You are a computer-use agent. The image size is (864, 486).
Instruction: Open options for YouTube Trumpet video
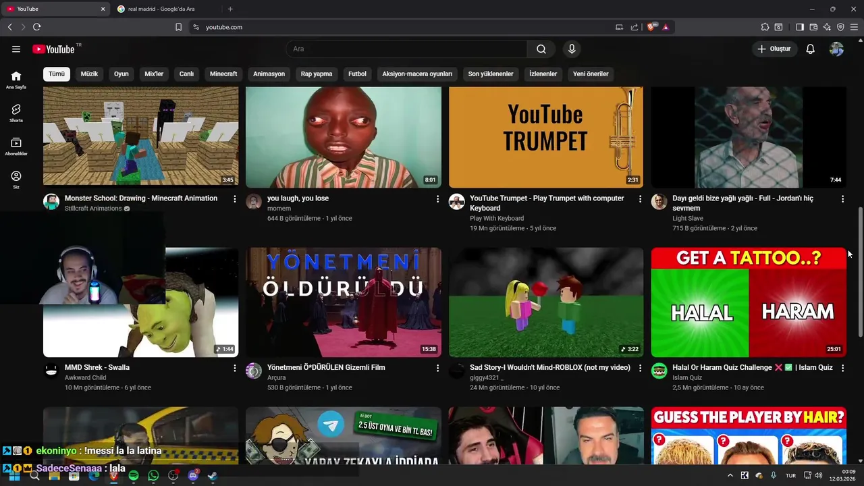tap(641, 199)
